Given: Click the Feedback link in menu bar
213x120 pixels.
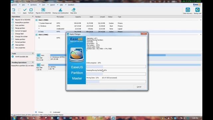Looking at the screenshot, I should [71, 5].
